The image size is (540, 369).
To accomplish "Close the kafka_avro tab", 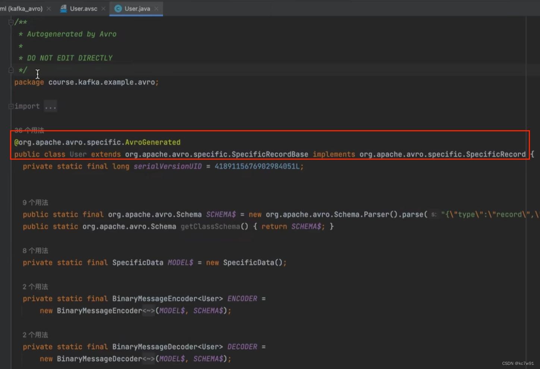I will pos(48,9).
